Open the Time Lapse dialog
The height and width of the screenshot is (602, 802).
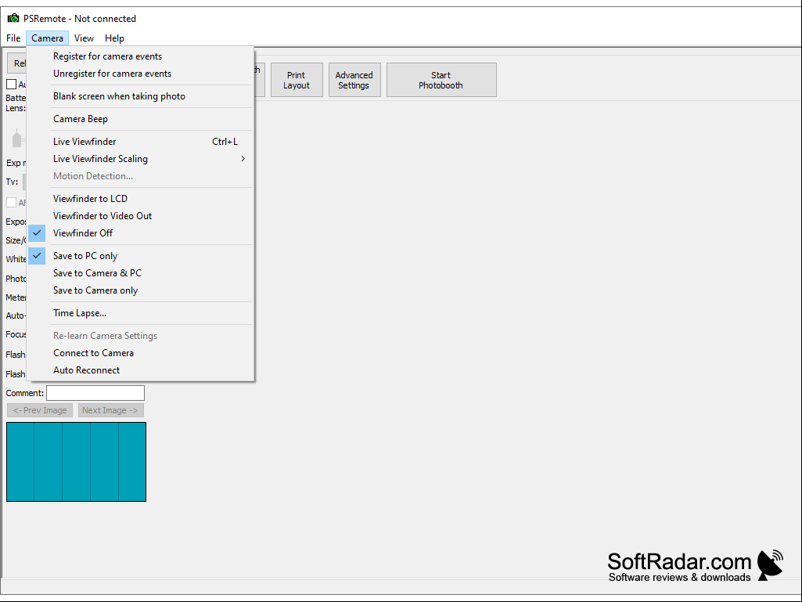point(141,313)
